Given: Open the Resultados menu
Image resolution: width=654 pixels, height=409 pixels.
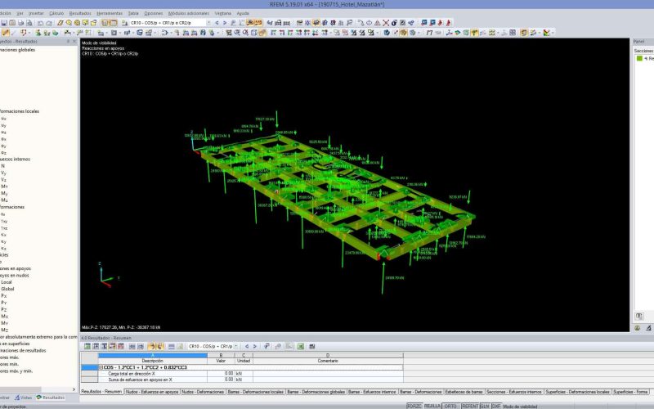Looking at the screenshot, I should pos(80,13).
